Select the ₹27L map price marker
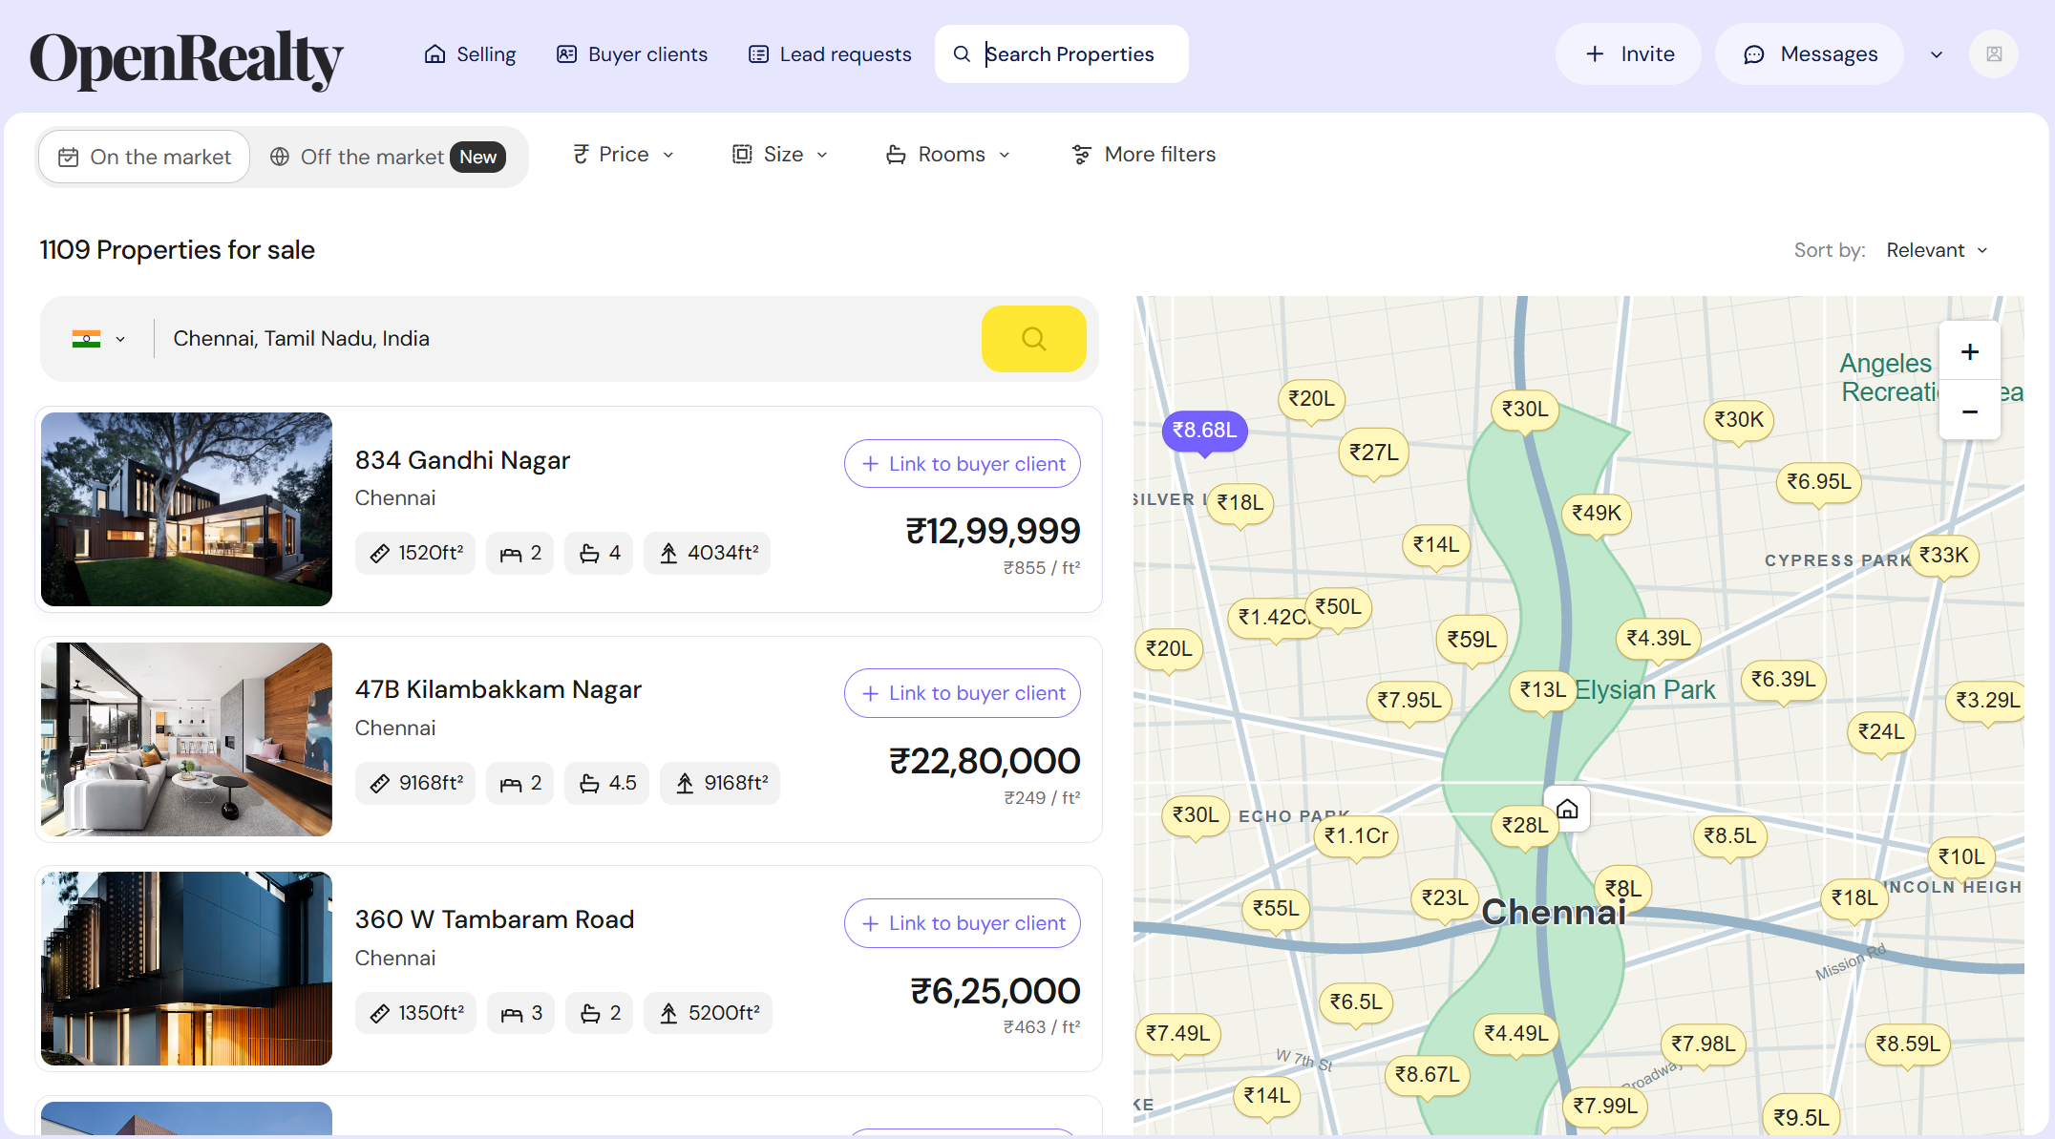 click(x=1373, y=453)
